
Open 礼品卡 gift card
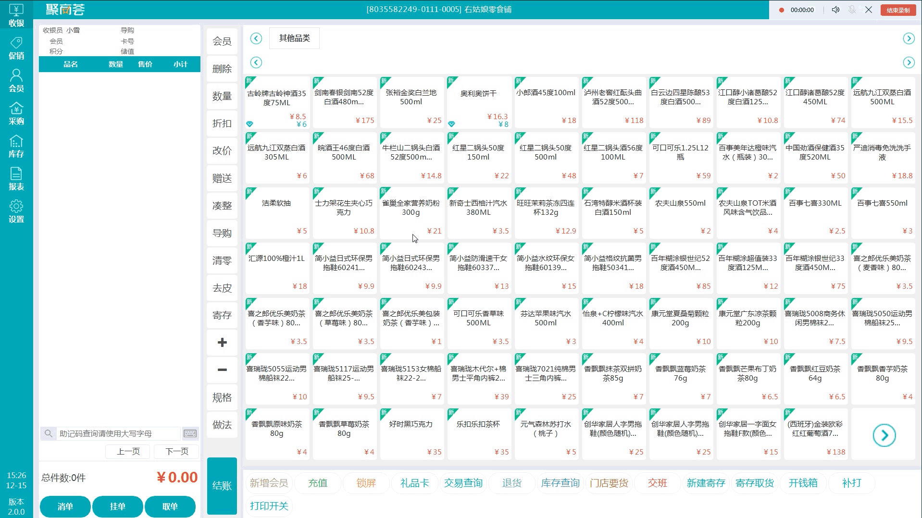pos(414,483)
